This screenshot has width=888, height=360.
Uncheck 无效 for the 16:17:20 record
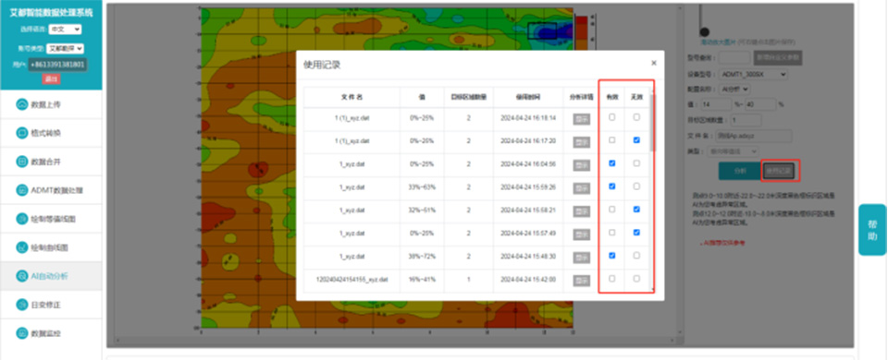pyautogui.click(x=636, y=140)
